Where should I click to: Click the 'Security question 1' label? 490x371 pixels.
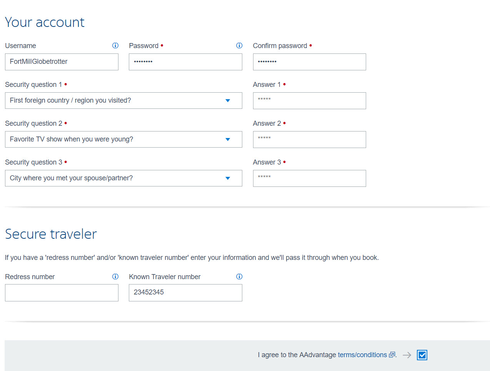coord(33,85)
